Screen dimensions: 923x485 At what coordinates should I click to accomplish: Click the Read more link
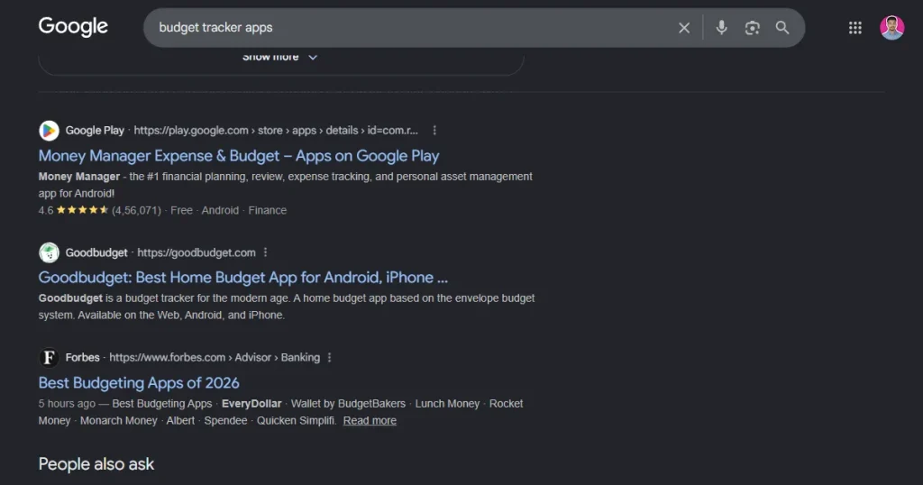pos(370,420)
